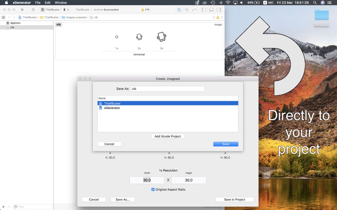Toggle the navigator panel icon
Viewport: 337px width, 210px height.
click(204, 10)
